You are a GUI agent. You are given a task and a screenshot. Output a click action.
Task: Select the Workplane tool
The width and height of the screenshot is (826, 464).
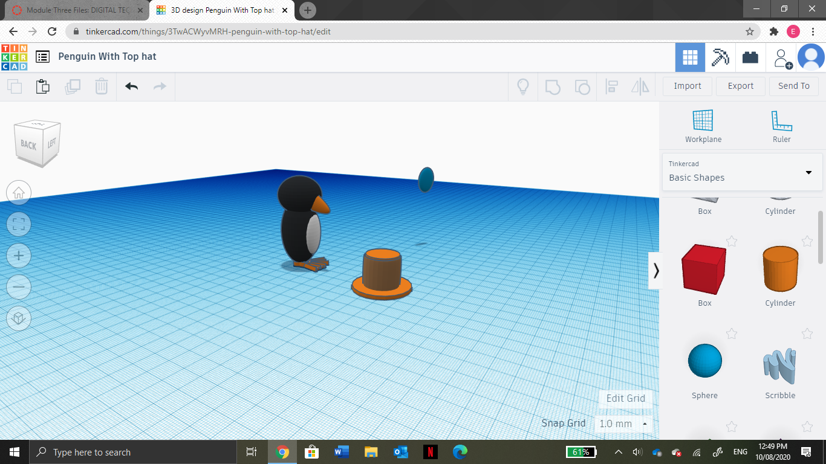[703, 126]
